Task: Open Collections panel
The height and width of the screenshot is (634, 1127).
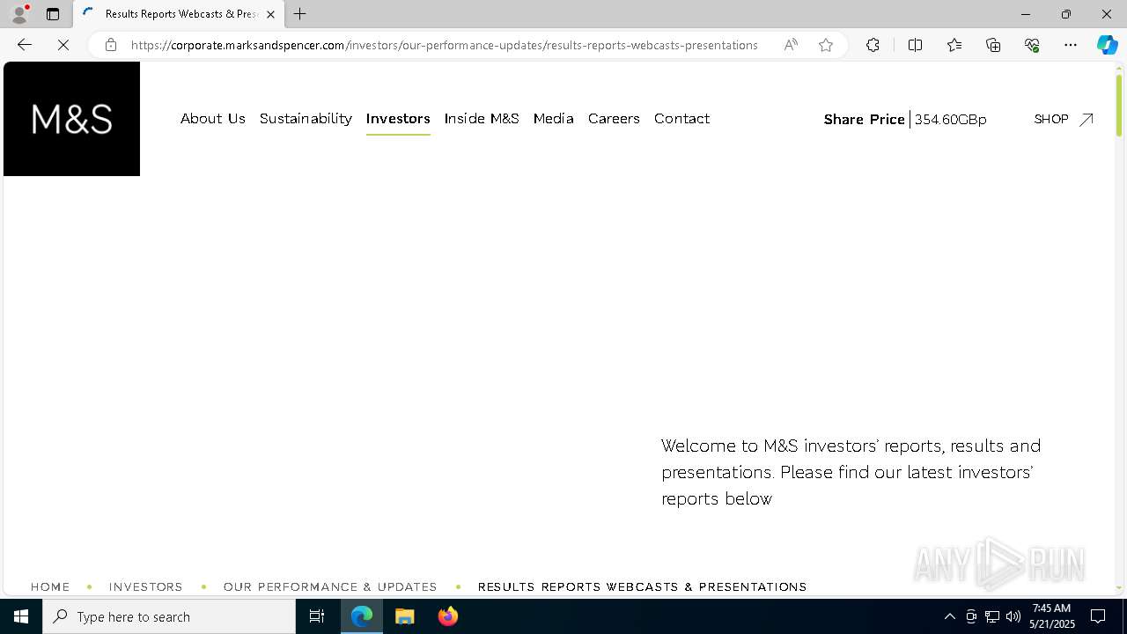Action: click(x=993, y=45)
